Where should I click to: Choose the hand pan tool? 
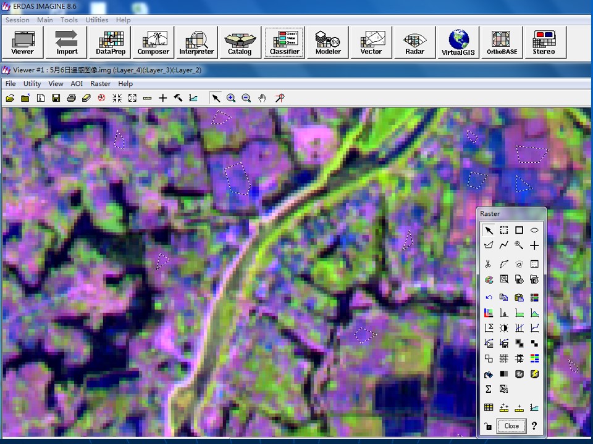[262, 98]
